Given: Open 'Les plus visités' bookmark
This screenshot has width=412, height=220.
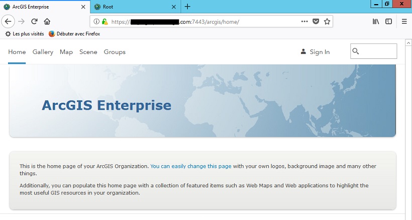Looking at the screenshot, I should coord(25,34).
